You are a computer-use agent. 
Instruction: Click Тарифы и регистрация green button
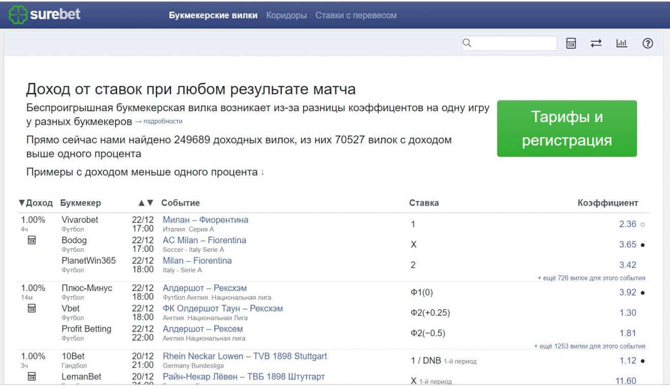[567, 128]
